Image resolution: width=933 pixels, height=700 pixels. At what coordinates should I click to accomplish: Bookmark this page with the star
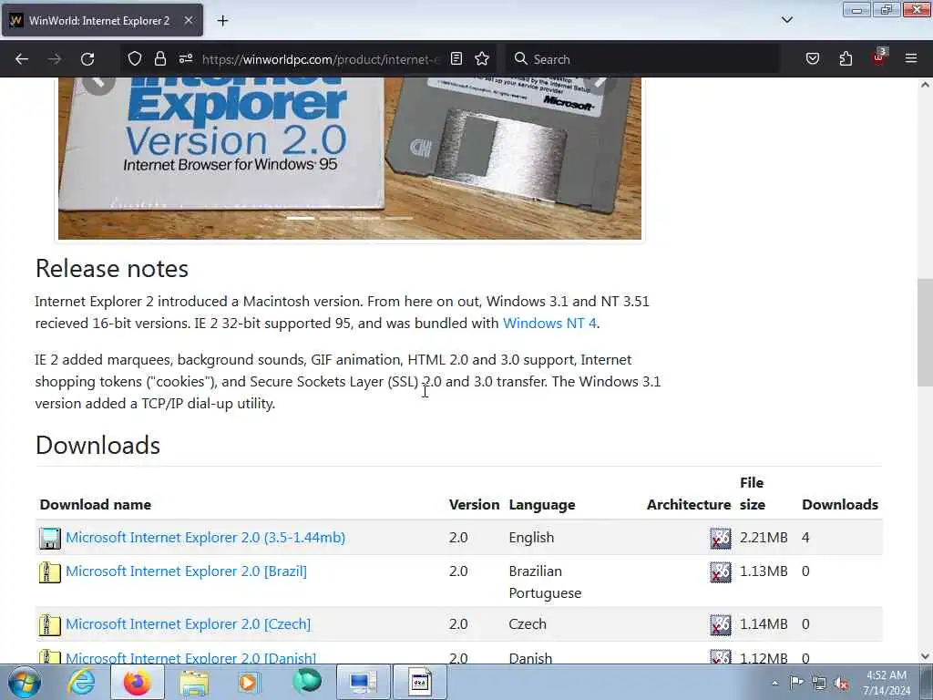pos(482,59)
